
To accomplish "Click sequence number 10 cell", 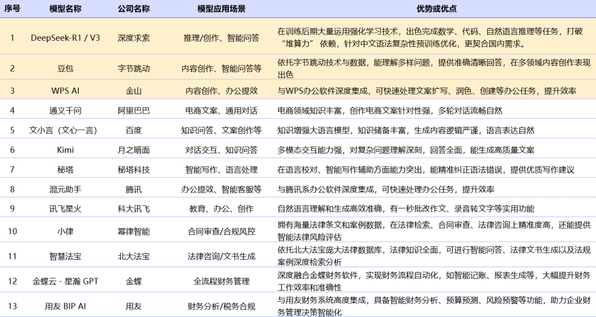I will tap(12, 231).
